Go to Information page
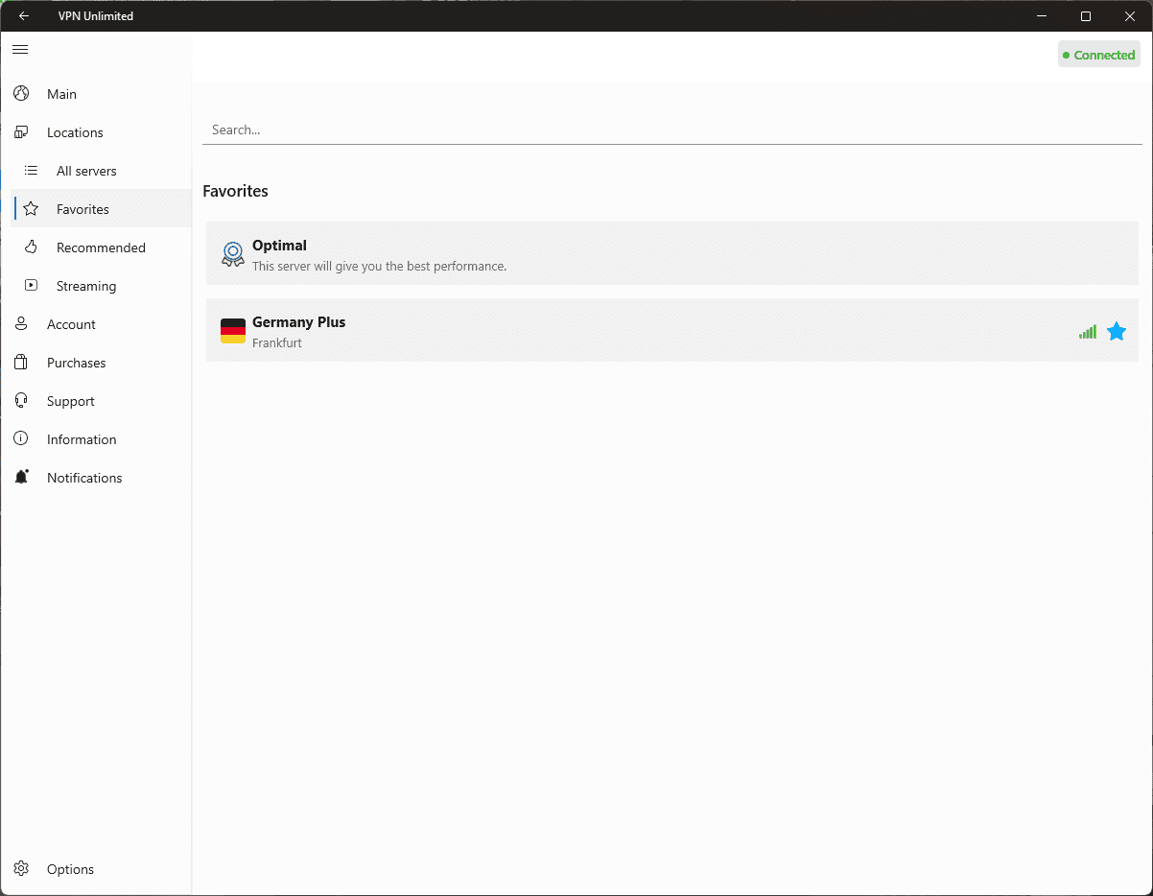Screen dimensions: 1153x896 tap(81, 439)
